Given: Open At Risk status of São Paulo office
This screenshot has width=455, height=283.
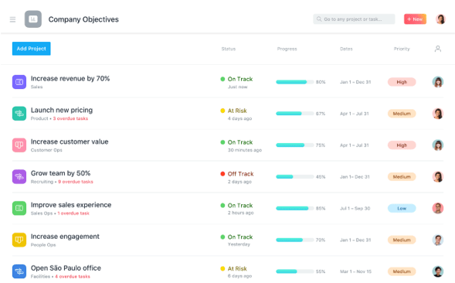Looking at the screenshot, I should point(237,268).
